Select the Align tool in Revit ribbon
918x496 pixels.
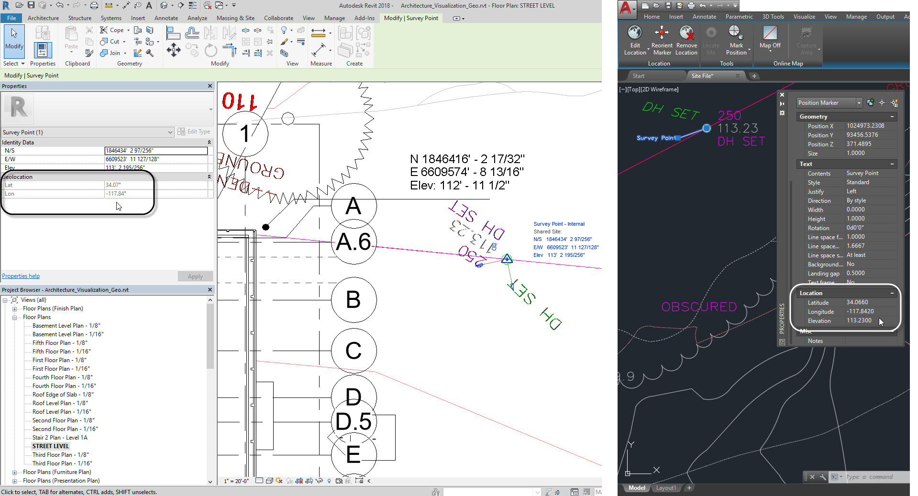(173, 33)
